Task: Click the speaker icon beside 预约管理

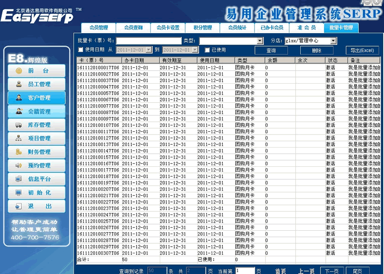Action: (19, 165)
